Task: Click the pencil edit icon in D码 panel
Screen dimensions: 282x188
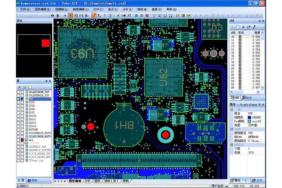Action: point(254,27)
